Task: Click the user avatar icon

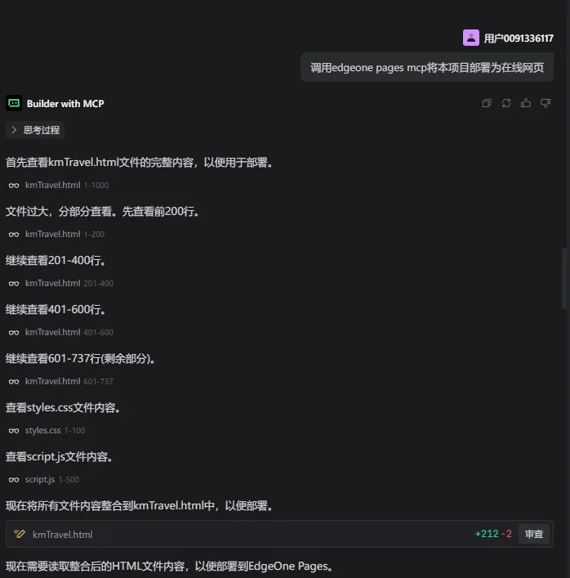Action: [x=471, y=38]
